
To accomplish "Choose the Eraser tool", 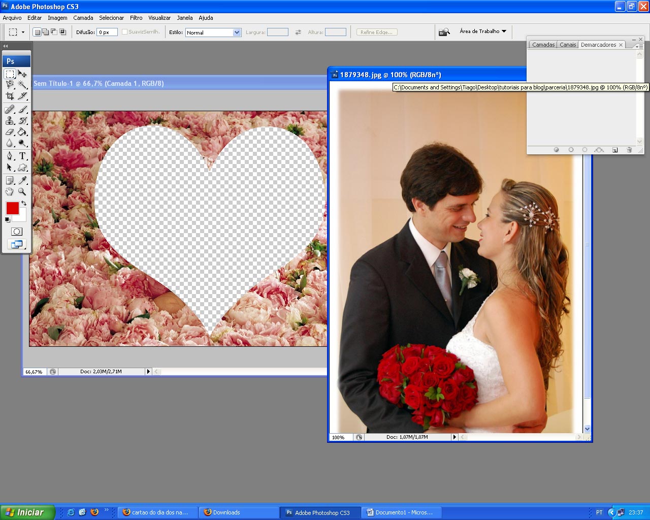I will coord(10,132).
